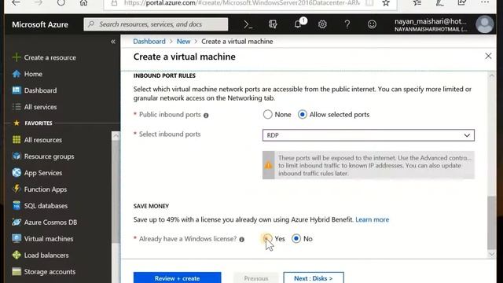Open Select inbound ports RDP dropdown
This screenshot has height=283, width=503.
[x=369, y=135]
